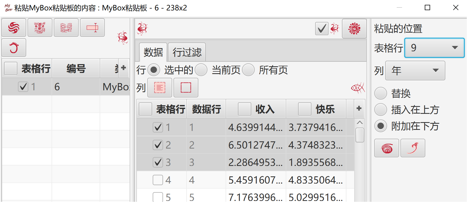Open the 表格行 dropdown showing 9
467x202 pixels.
[x=434, y=48]
